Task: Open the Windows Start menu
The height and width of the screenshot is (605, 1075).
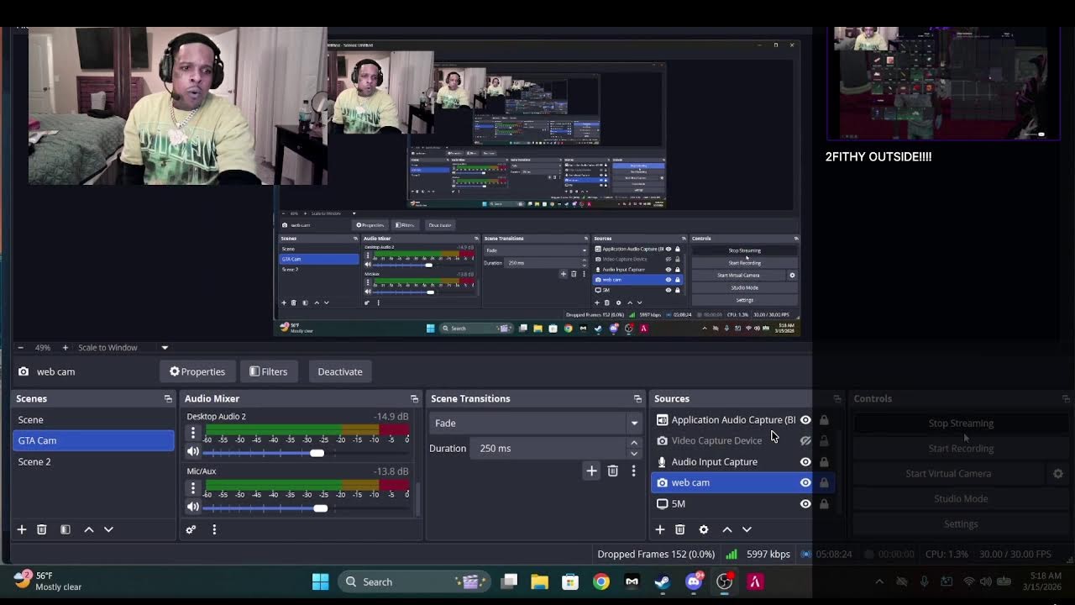Action: pos(320,581)
